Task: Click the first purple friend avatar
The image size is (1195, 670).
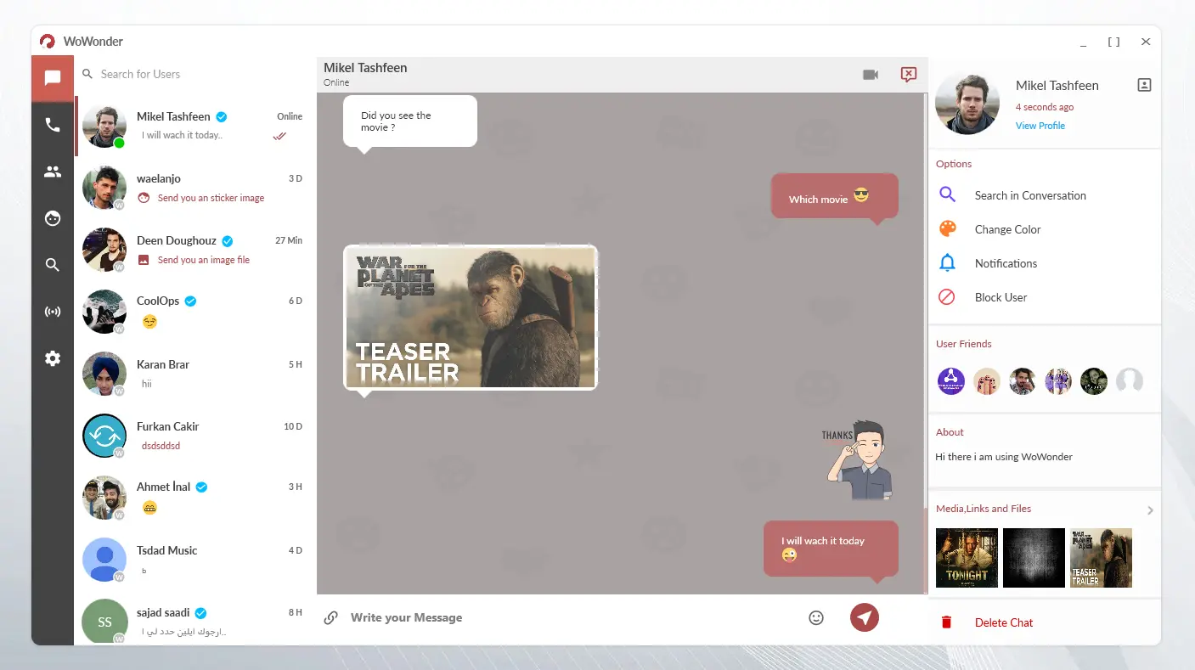Action: coord(951,381)
